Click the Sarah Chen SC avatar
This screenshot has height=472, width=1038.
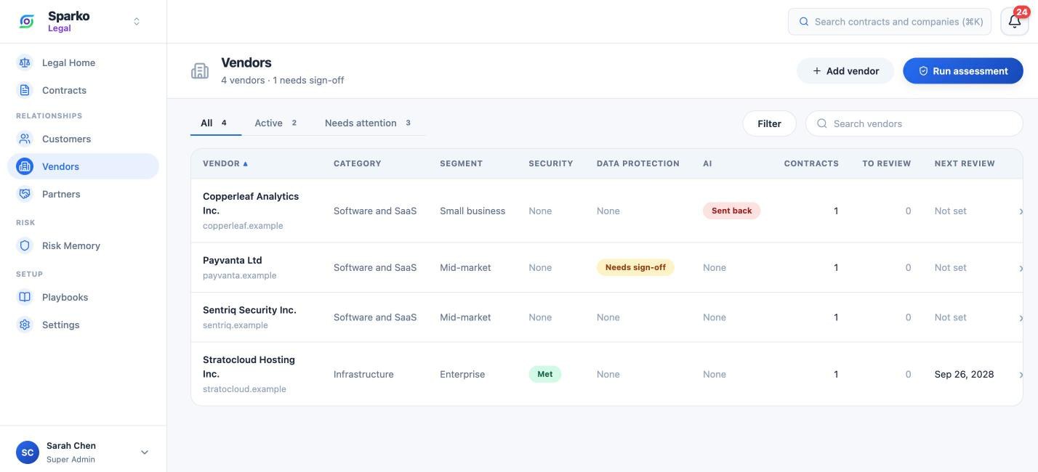28,452
